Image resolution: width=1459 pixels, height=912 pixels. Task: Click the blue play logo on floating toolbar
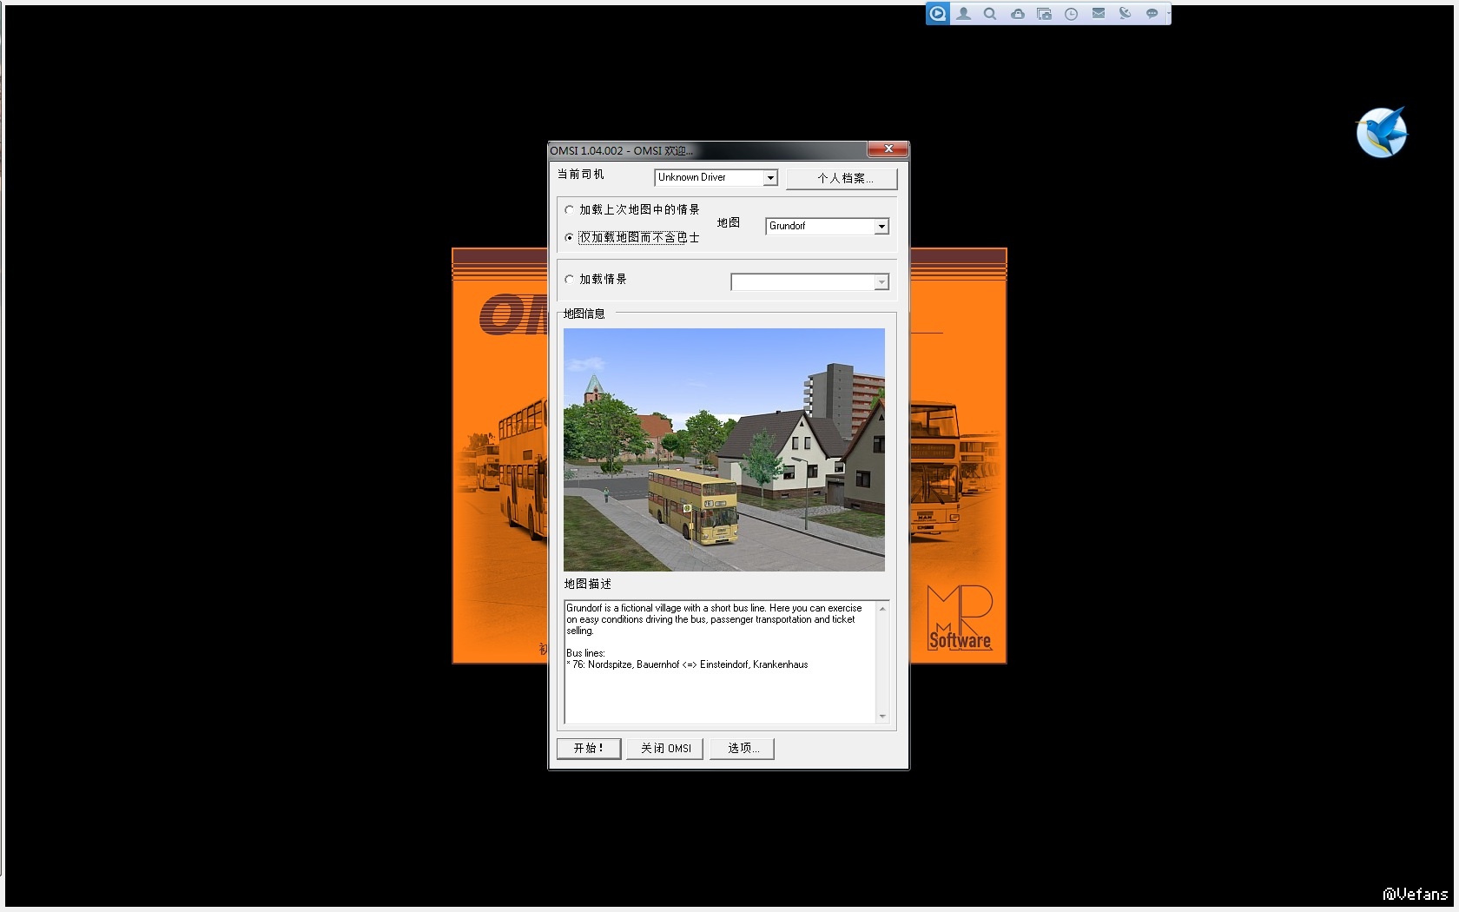pyautogui.click(x=937, y=14)
